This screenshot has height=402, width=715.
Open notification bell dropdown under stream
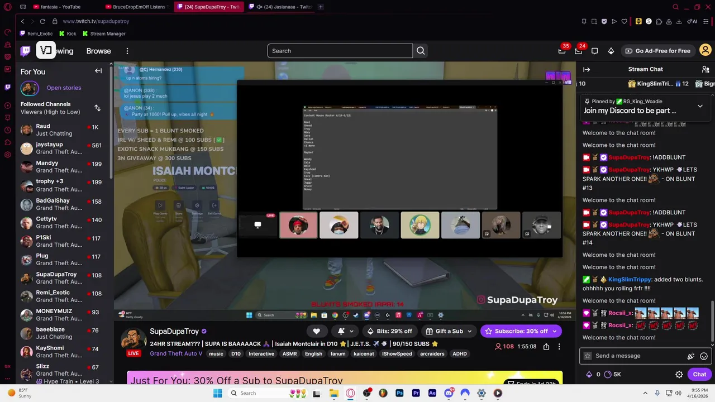coord(346,331)
